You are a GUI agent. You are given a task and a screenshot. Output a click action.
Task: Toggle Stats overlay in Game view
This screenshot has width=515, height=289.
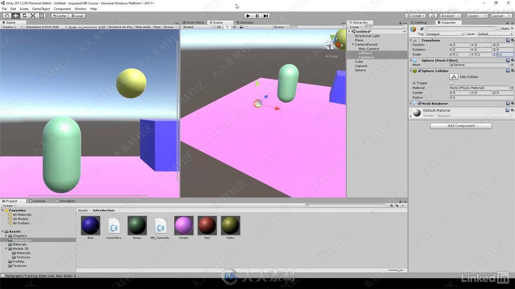click(x=157, y=27)
